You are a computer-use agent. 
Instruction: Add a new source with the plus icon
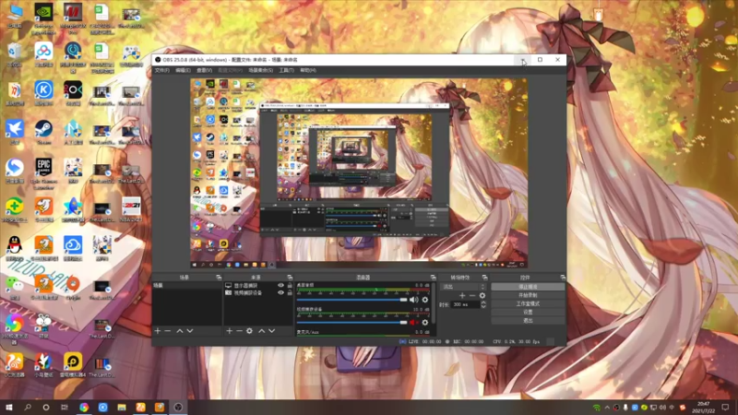[x=229, y=331]
